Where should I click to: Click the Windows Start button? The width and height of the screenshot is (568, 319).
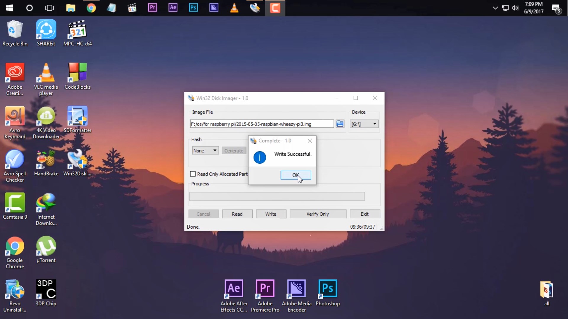[9, 8]
